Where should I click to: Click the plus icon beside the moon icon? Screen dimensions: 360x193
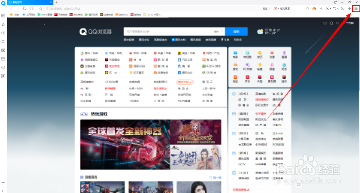point(349,9)
